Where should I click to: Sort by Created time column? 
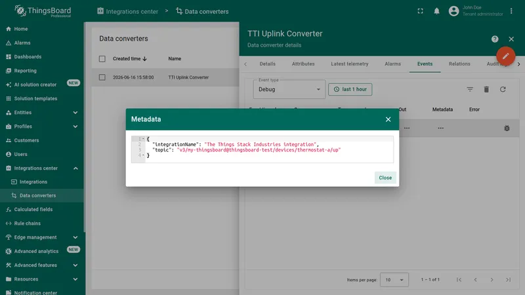pos(130,58)
